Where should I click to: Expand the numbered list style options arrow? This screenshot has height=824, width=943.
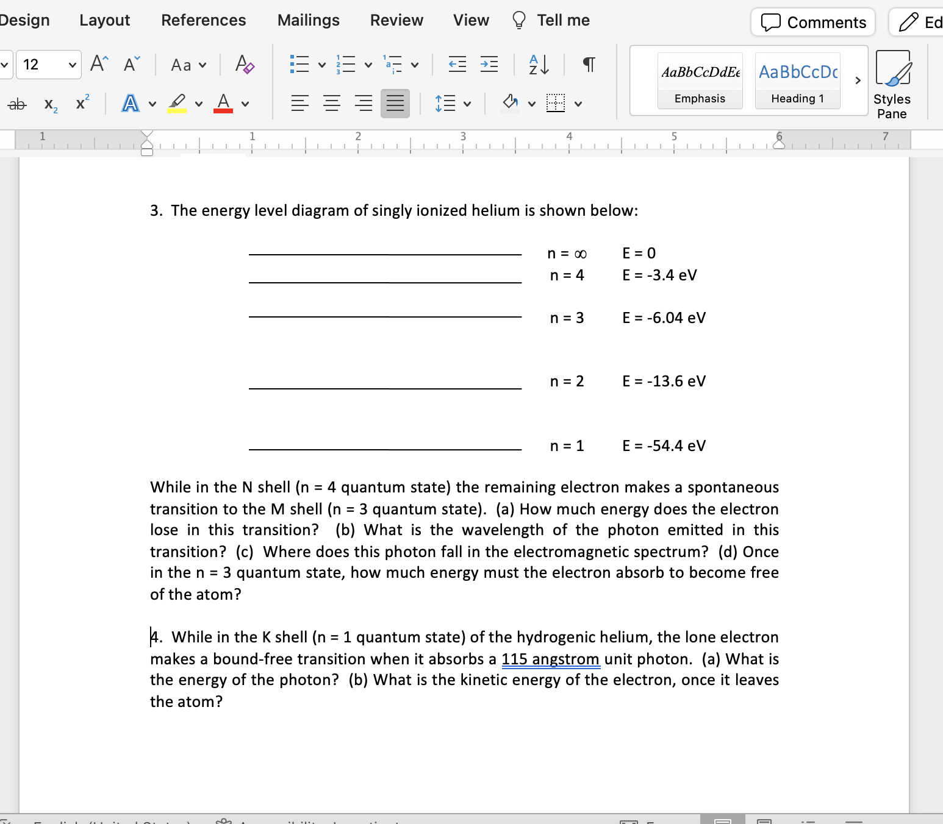(368, 65)
